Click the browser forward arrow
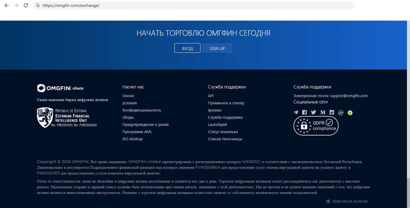 tap(16, 5)
